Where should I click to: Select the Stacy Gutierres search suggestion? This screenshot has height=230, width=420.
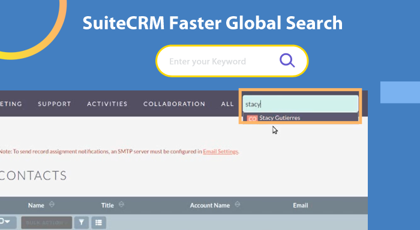(300, 117)
